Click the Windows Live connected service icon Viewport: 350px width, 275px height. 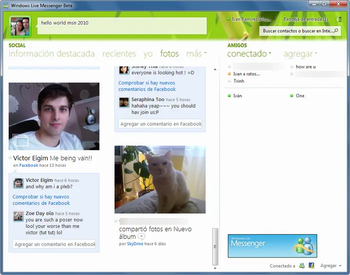click(x=302, y=266)
